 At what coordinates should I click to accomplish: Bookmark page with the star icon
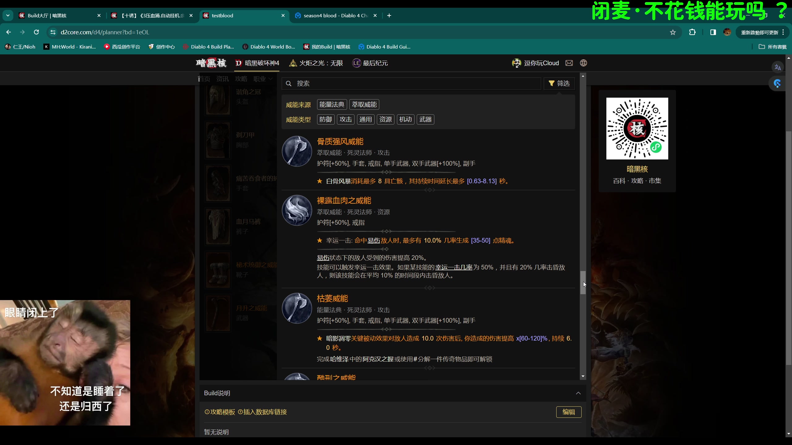click(x=673, y=32)
